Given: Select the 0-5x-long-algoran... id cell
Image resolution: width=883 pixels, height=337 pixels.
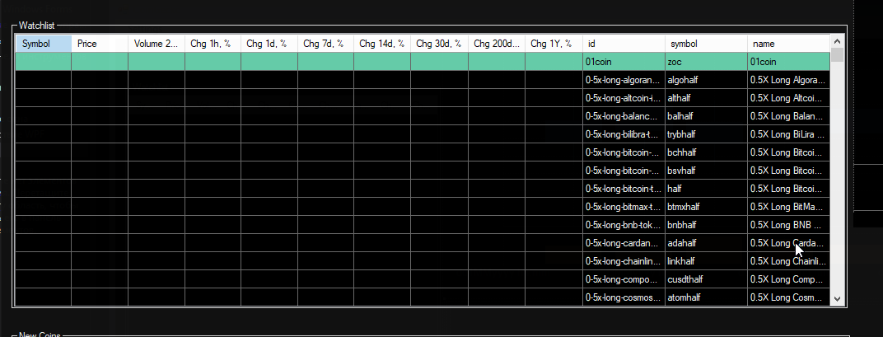Looking at the screenshot, I should (624, 80).
